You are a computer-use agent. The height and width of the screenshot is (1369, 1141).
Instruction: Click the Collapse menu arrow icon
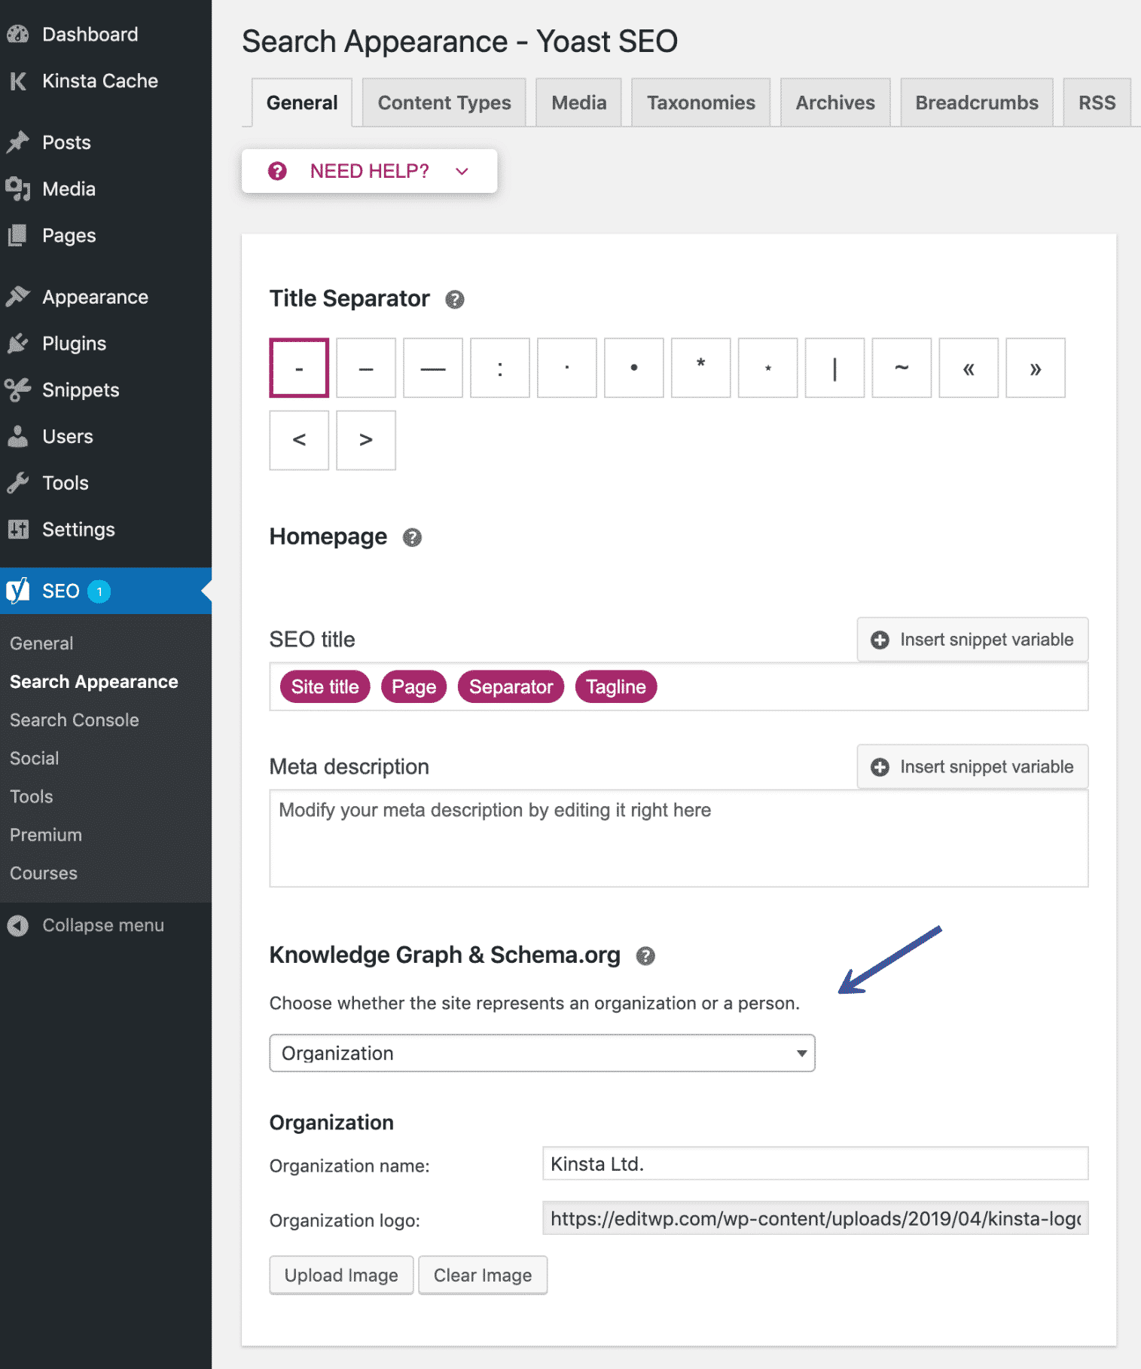(18, 925)
